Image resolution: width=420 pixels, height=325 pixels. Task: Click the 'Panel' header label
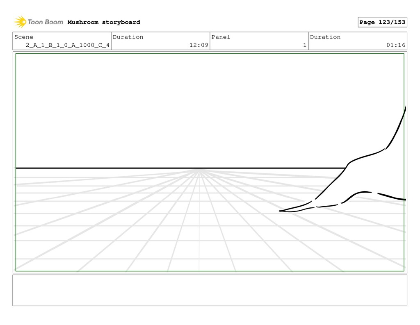point(221,37)
